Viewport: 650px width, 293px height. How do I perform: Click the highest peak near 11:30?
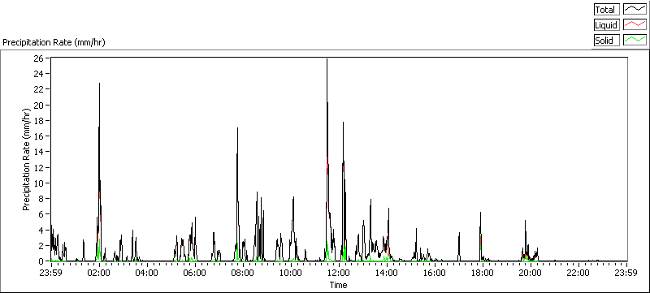pyautogui.click(x=327, y=59)
